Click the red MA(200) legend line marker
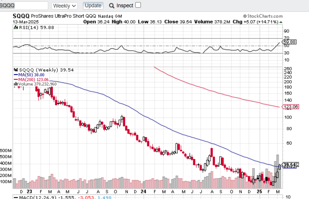Image resolution: width=309 pixels, height=199 pixels. click(16, 79)
